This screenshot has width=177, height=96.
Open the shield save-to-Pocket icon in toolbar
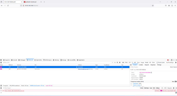pos(166,6)
